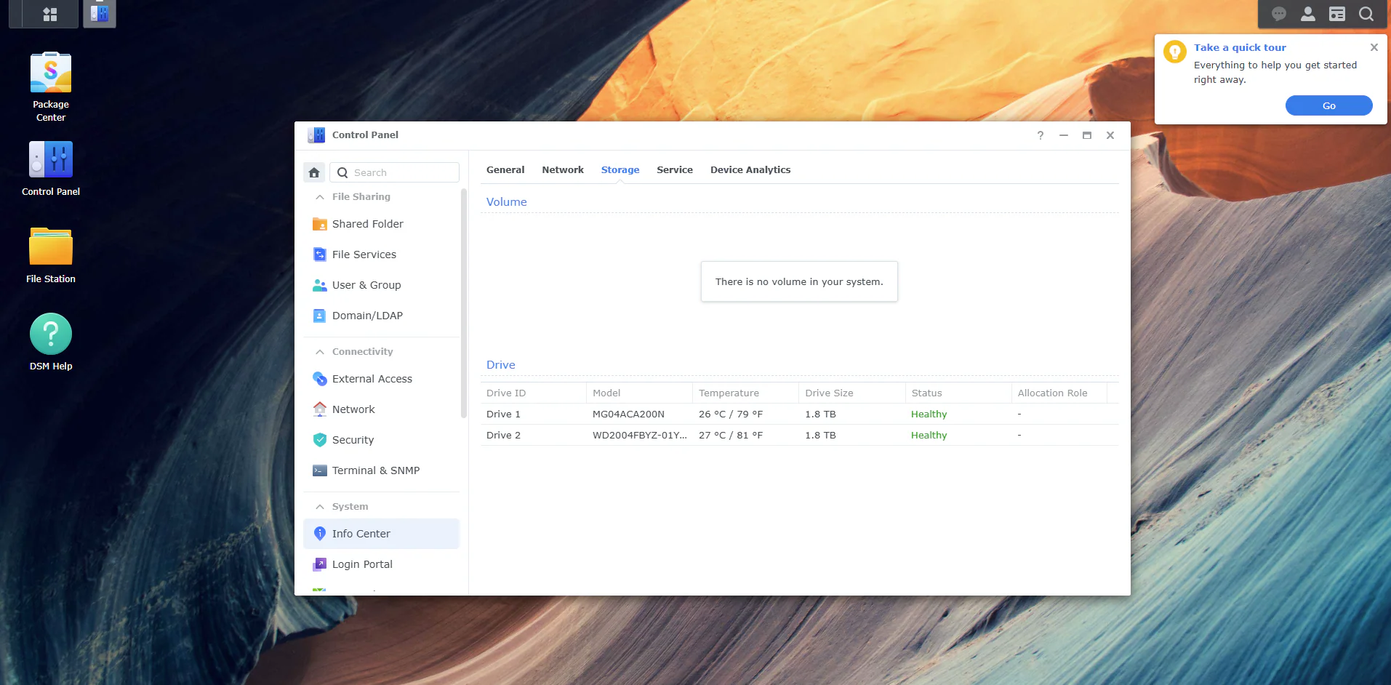Image resolution: width=1391 pixels, height=685 pixels.
Task: Open Package Center desktop icon
Action: coord(51,87)
